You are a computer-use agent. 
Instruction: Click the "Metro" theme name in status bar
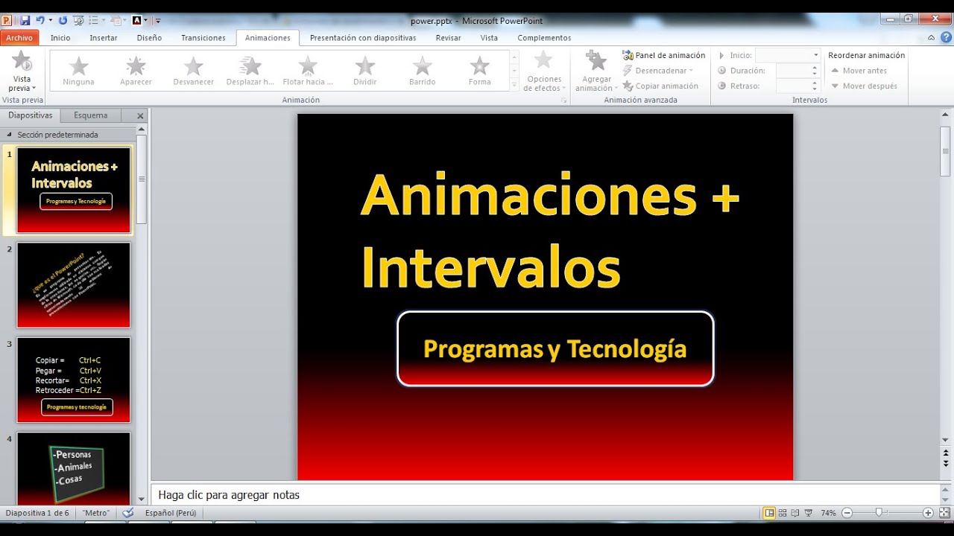tap(96, 513)
